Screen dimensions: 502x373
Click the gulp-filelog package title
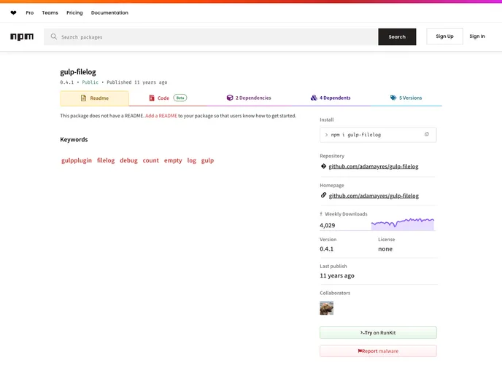click(78, 72)
